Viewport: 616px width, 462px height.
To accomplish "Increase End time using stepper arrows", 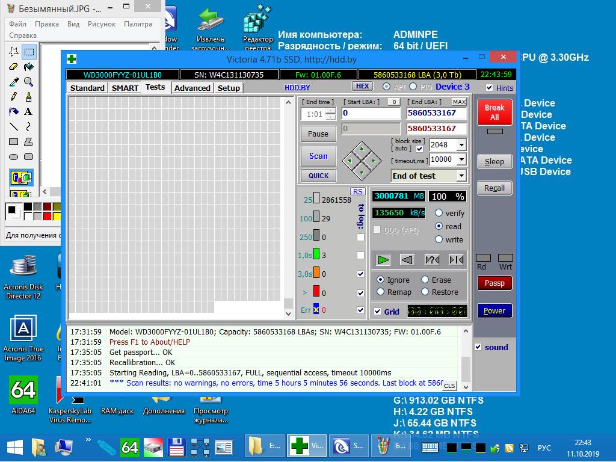I will pyautogui.click(x=331, y=111).
